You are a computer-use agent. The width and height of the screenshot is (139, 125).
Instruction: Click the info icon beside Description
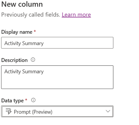click(33, 60)
